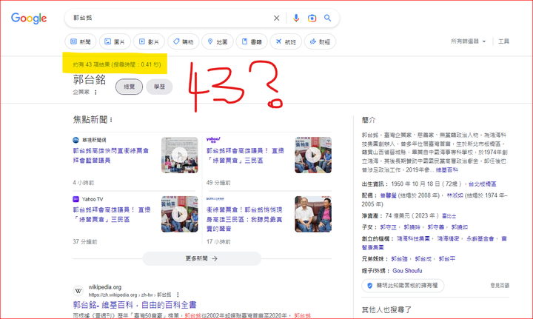Open the 工具 tools option
The width and height of the screenshot is (533, 319).
pyautogui.click(x=503, y=41)
